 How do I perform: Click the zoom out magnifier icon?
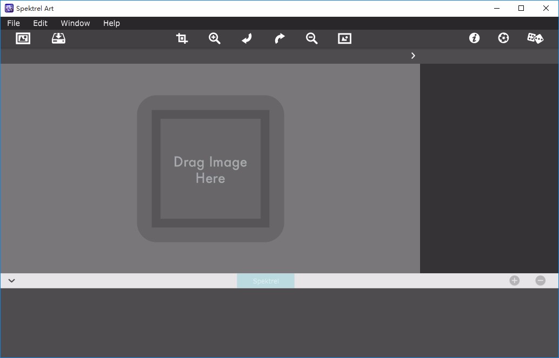(311, 38)
